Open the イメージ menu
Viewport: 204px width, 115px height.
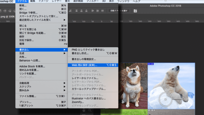point(43,1)
